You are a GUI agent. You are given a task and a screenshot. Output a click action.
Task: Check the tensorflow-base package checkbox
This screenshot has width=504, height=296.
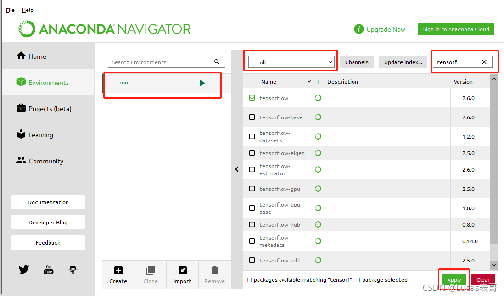tap(252, 117)
